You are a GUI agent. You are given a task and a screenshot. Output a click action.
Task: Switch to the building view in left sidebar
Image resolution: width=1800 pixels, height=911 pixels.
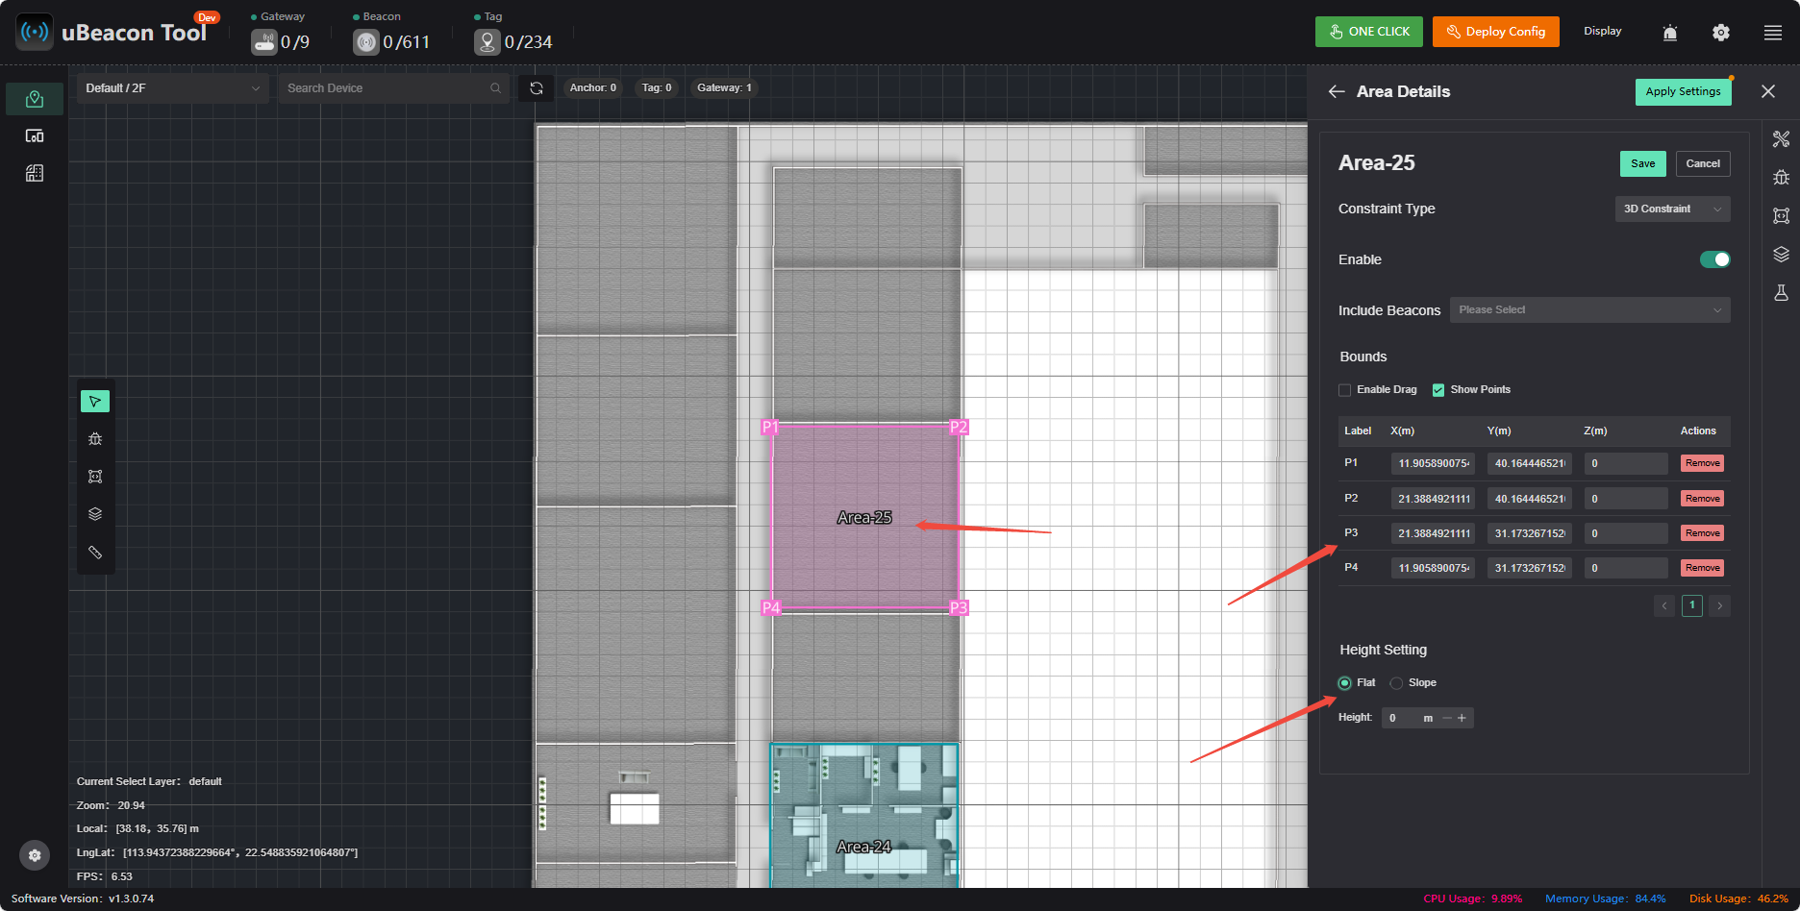35,173
